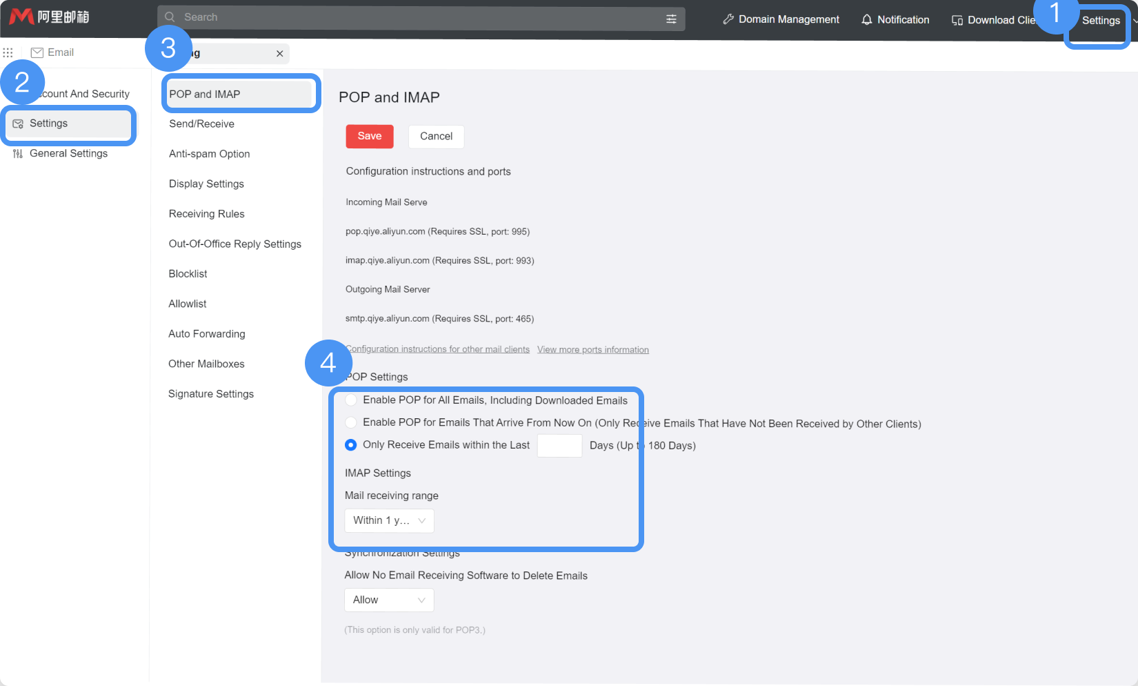Image resolution: width=1138 pixels, height=686 pixels.
Task: Click the Alibaba Mail logo
Action: coord(50,17)
